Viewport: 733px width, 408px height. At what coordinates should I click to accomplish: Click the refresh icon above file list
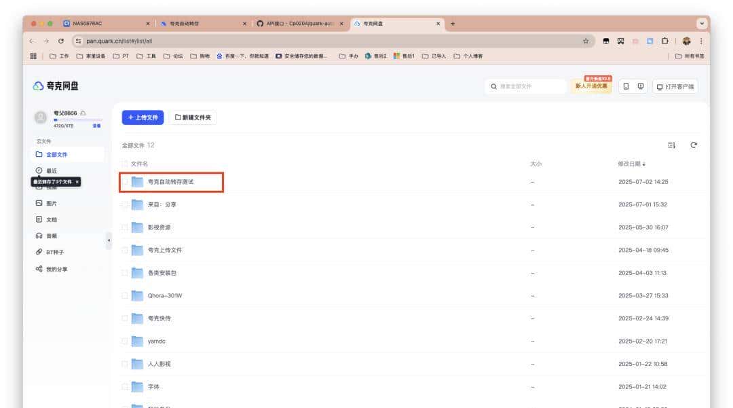(x=694, y=145)
